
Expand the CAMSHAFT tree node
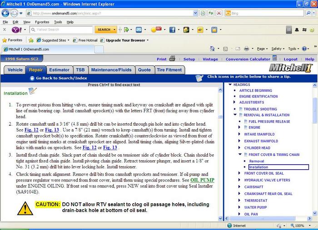pos(239,186)
